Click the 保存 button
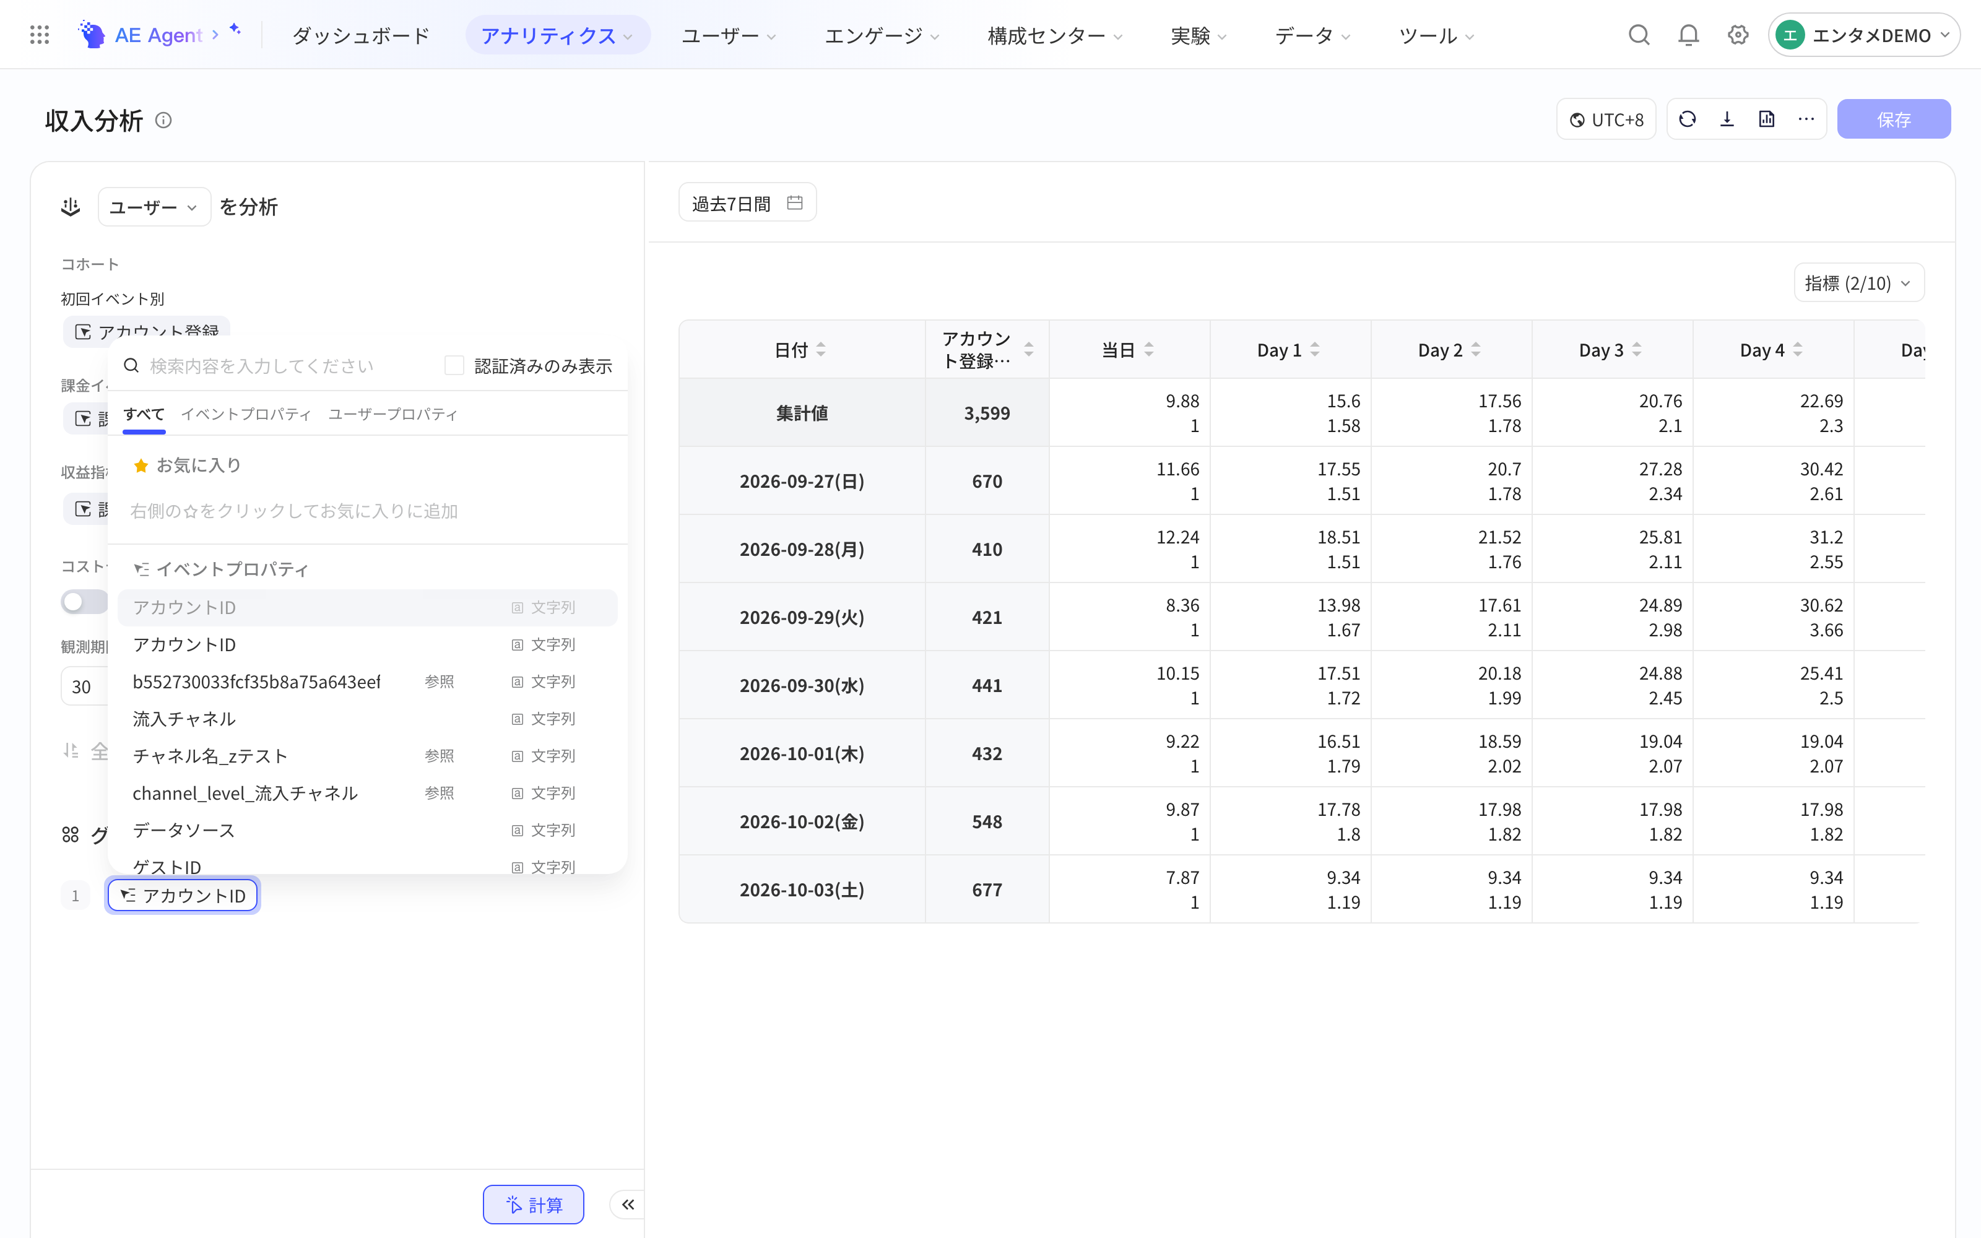 click(1894, 119)
